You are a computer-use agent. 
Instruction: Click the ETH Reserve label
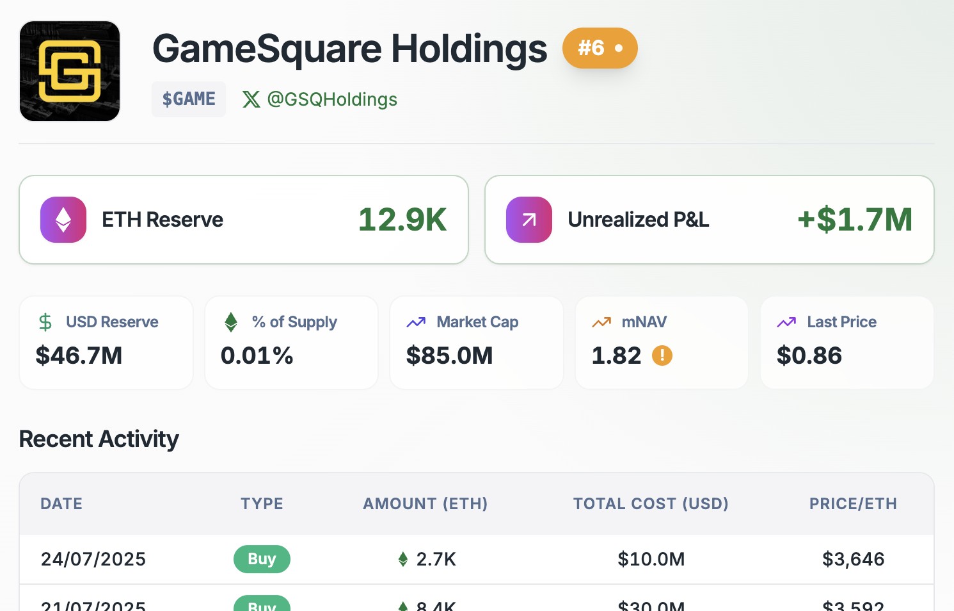163,220
